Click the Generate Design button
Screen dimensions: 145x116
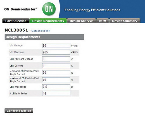(19, 111)
